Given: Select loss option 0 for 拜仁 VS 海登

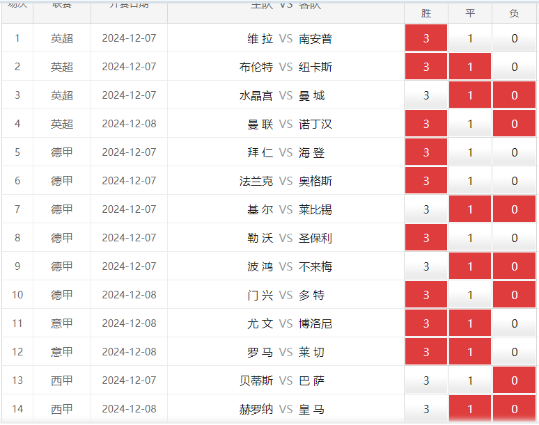Looking at the screenshot, I should (x=514, y=152).
